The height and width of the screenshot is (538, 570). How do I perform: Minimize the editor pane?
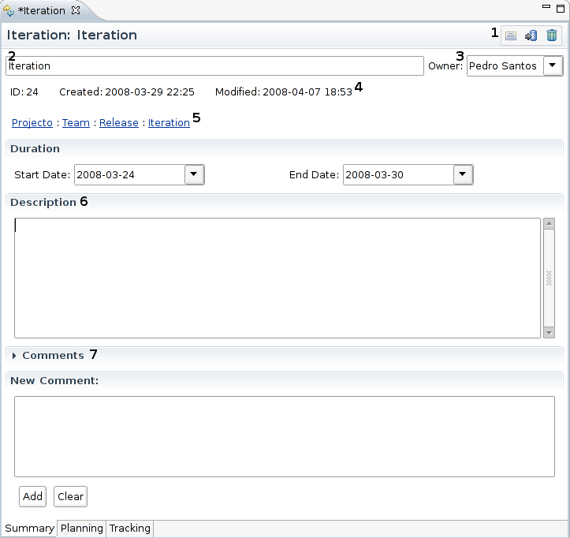(x=545, y=6)
